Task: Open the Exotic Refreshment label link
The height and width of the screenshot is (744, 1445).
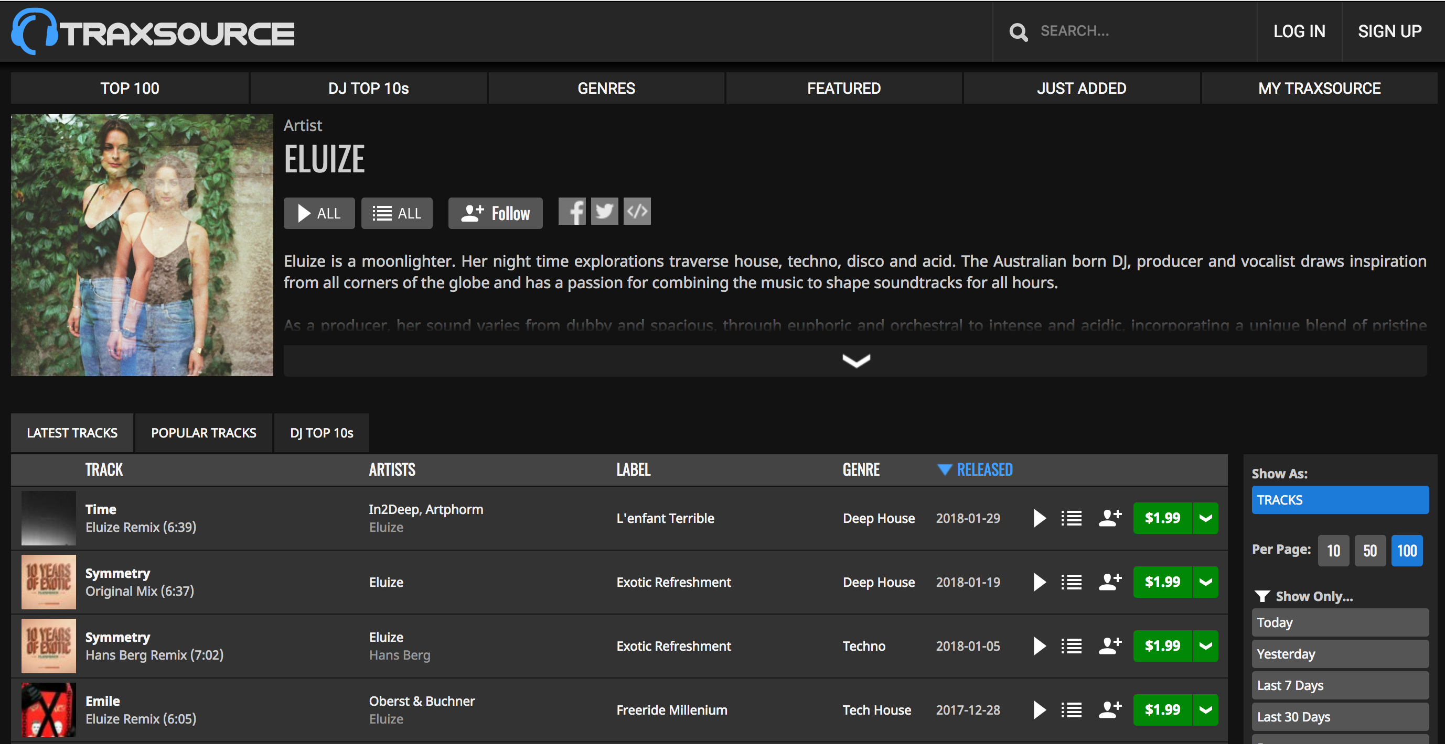Action: (673, 582)
